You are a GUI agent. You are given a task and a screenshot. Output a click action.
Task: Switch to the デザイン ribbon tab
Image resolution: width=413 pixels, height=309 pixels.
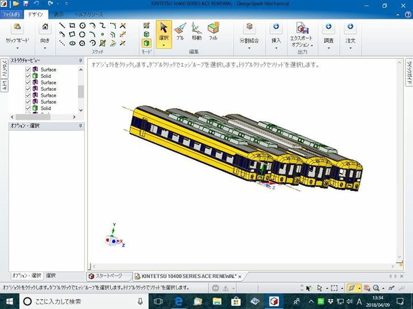36,14
